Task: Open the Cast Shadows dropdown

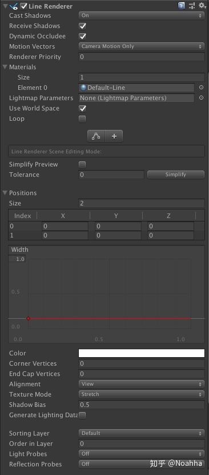Action: [142, 15]
